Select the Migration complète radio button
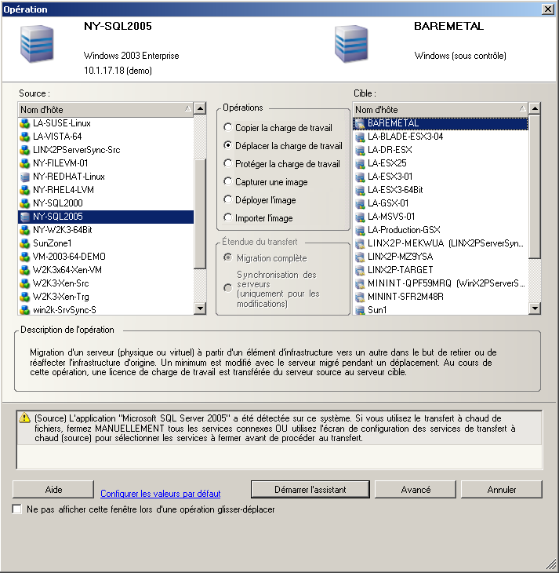The width and height of the screenshot is (559, 573). pyautogui.click(x=228, y=257)
